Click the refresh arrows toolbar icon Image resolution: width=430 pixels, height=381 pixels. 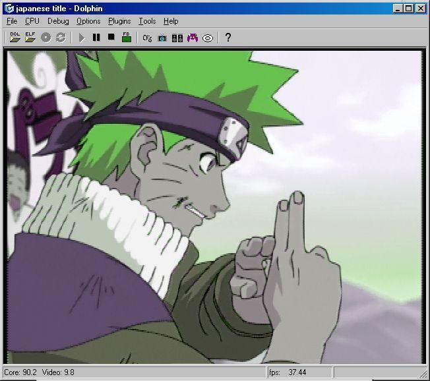(x=61, y=38)
